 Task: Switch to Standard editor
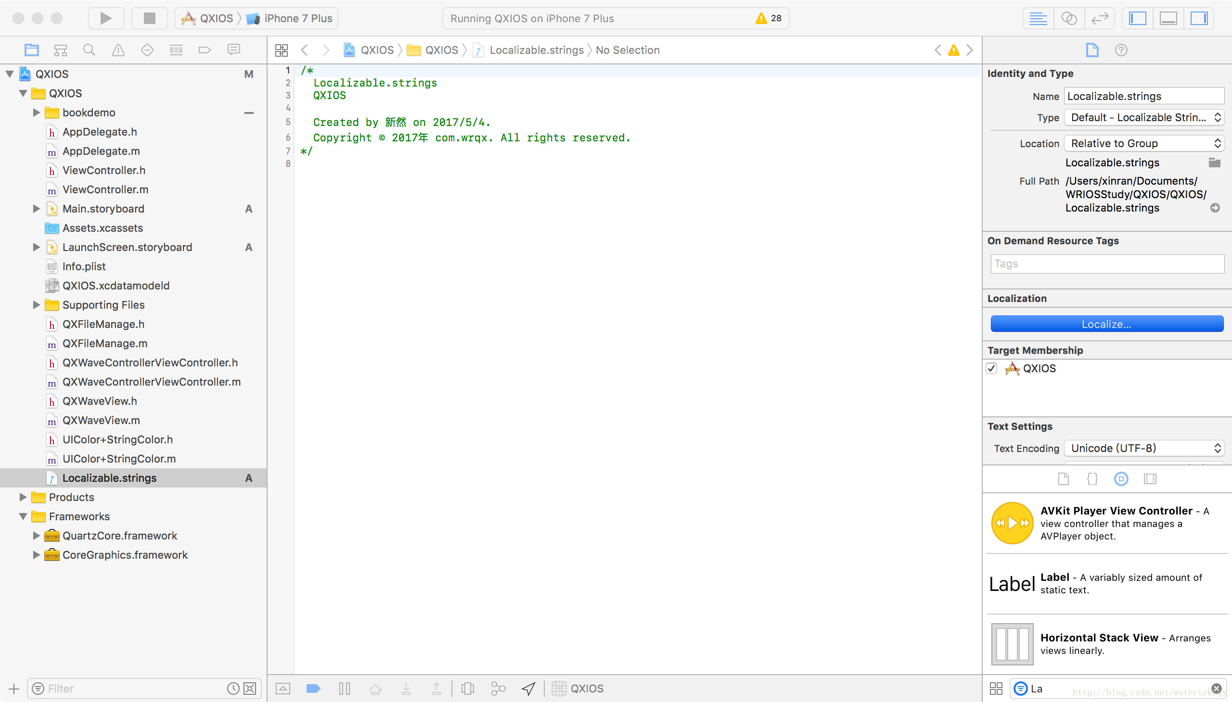(x=1038, y=18)
